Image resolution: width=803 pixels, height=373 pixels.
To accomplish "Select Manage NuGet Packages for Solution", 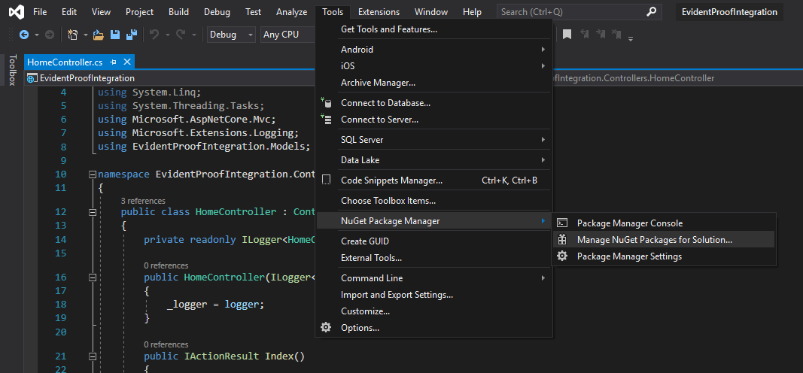I will click(654, 240).
